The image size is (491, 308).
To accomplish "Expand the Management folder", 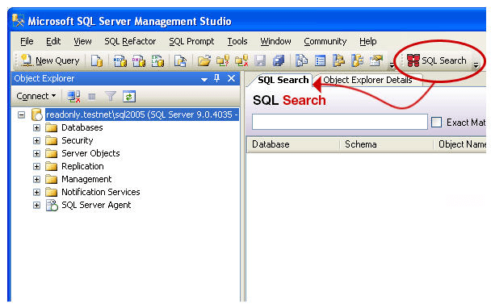I will click(36, 179).
